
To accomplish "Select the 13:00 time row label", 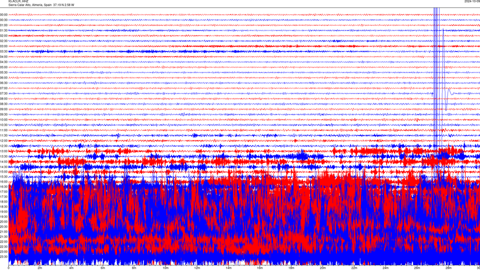I will pyautogui.click(x=3, y=151).
